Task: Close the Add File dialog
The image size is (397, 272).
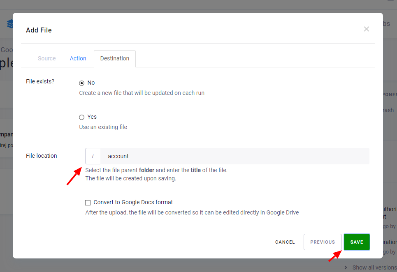Action: (366, 29)
